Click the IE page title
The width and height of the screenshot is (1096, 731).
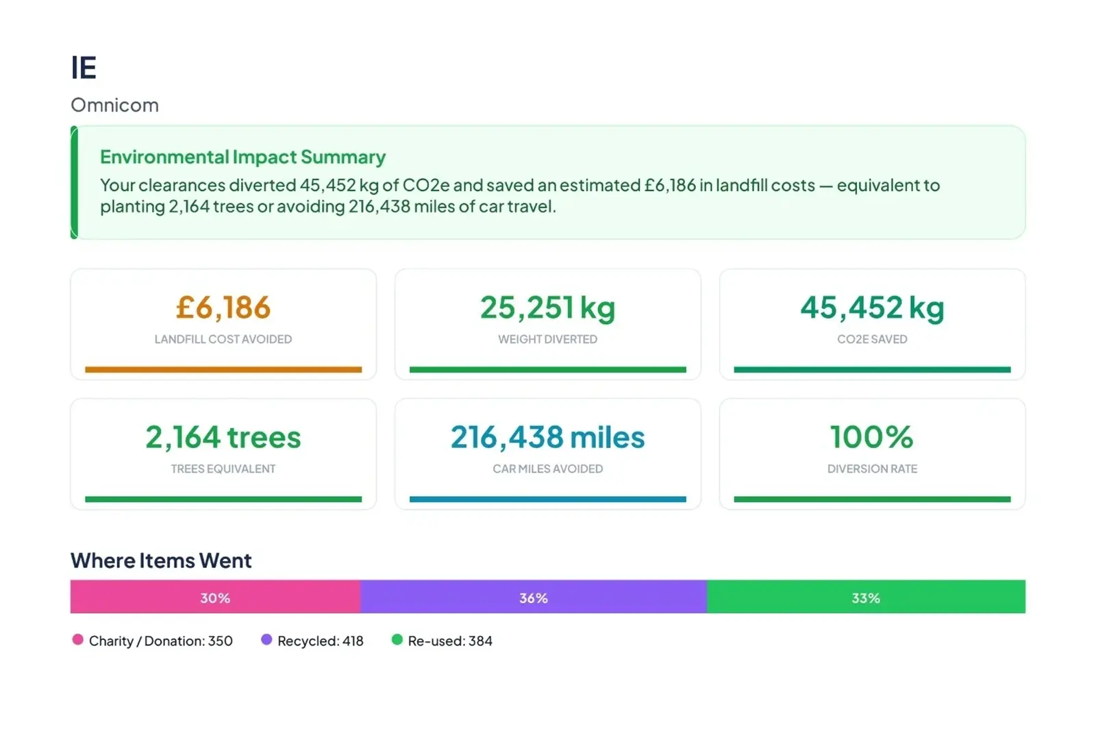[x=84, y=68]
